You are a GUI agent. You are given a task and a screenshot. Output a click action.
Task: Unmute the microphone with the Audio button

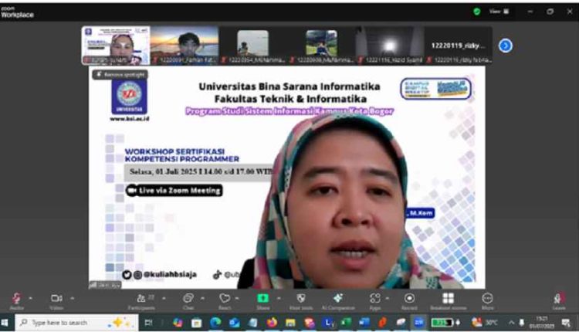click(x=17, y=301)
